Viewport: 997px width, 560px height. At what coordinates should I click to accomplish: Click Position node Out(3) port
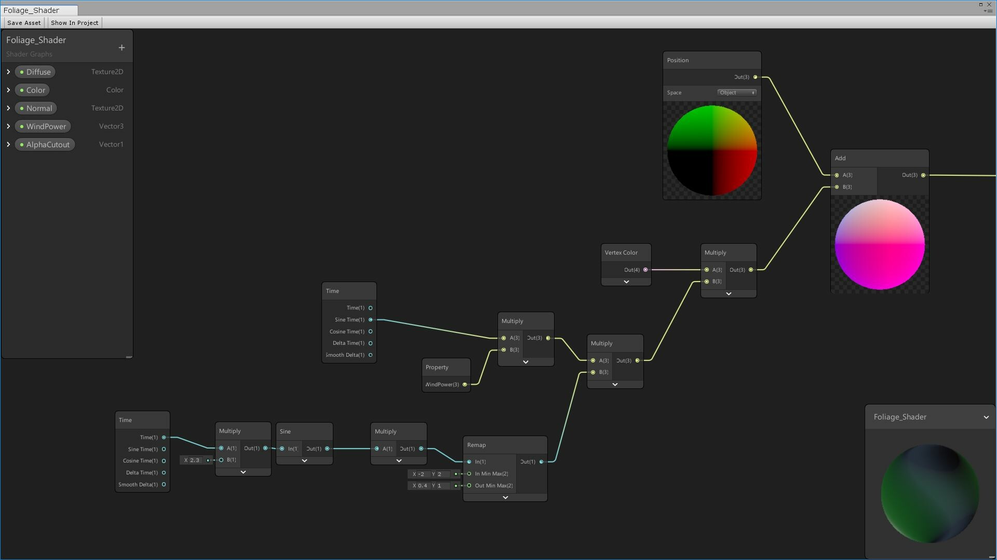coord(755,77)
